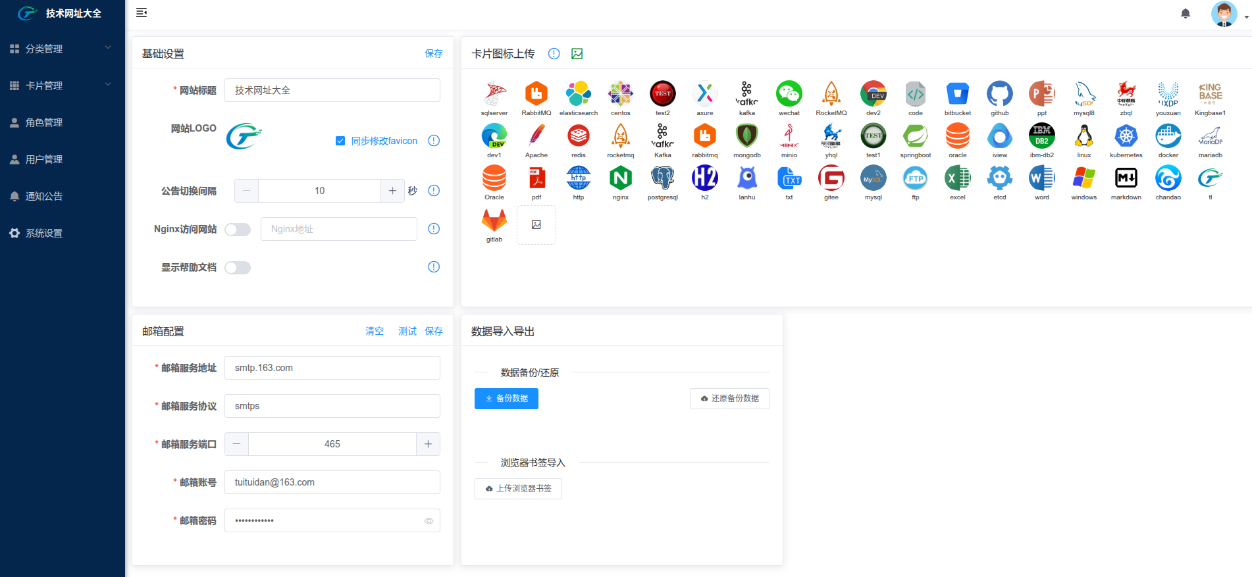Click the docker card icon
The image size is (1252, 577).
point(1168,137)
